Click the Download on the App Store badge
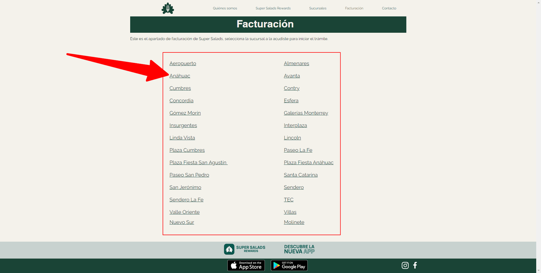 pyautogui.click(x=246, y=266)
